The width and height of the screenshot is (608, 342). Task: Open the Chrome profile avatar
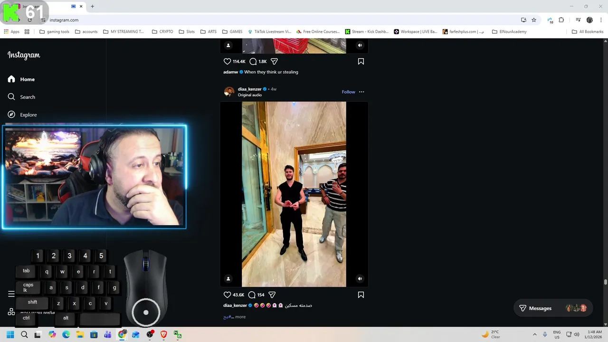point(589,20)
